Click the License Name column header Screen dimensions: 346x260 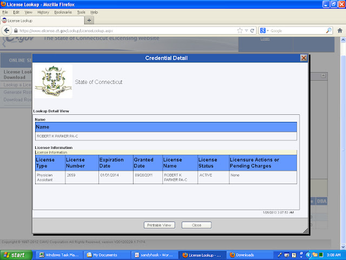[180, 162]
